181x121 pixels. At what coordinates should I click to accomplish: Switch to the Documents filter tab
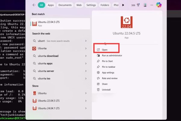click(x=65, y=5)
